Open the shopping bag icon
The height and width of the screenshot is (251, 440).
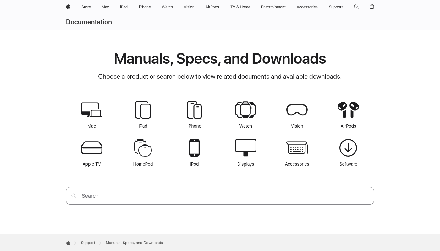point(372,7)
